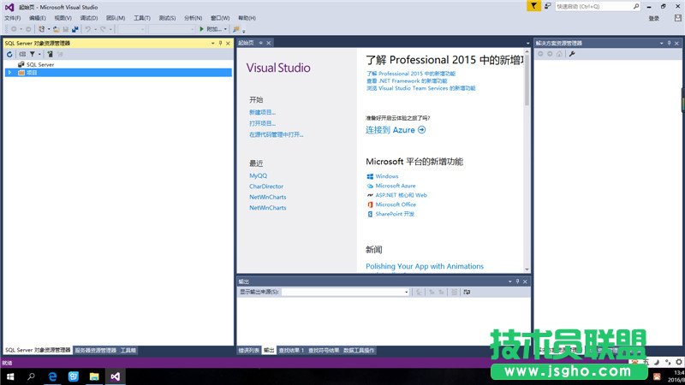Screen dimensions: 685x385
Task: Click the add SQL Server icon
Action: click(50, 54)
